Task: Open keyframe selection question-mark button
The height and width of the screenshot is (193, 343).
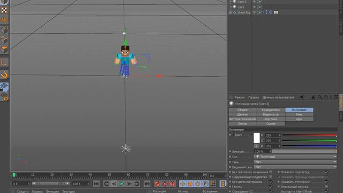Action: (x=173, y=184)
